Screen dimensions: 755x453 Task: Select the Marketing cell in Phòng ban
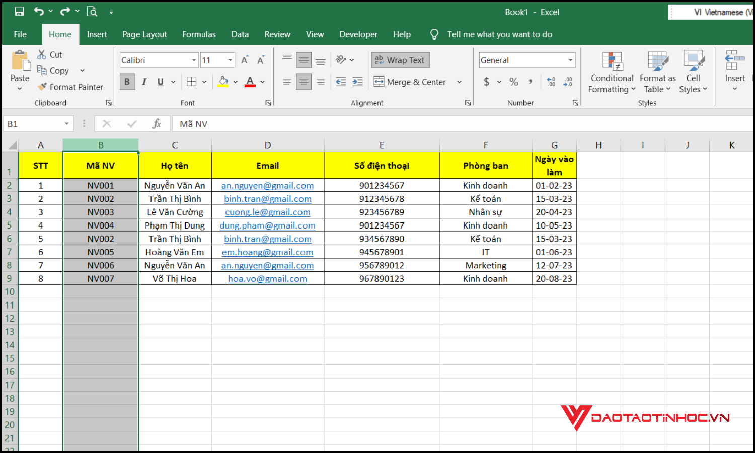[x=486, y=265]
